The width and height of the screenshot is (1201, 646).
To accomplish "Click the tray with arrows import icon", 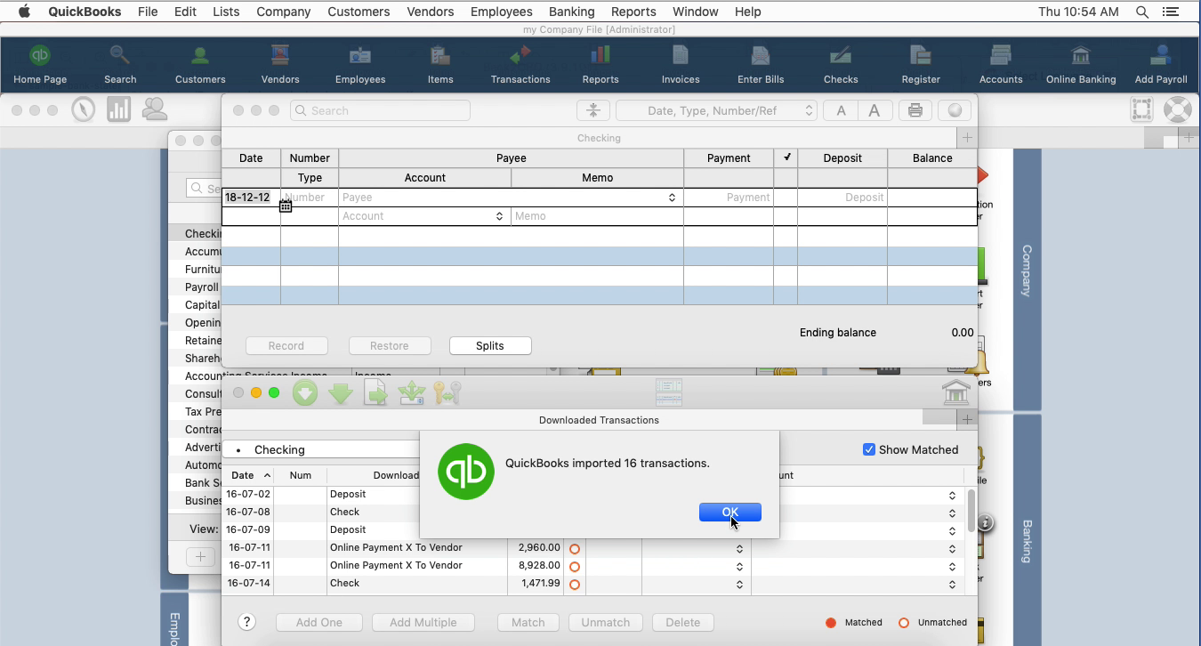I will (412, 392).
